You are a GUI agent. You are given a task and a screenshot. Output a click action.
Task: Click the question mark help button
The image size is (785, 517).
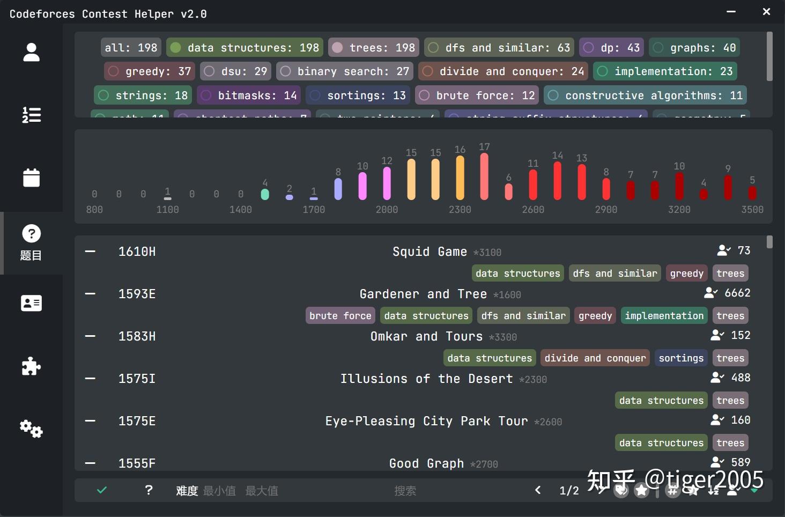149,490
